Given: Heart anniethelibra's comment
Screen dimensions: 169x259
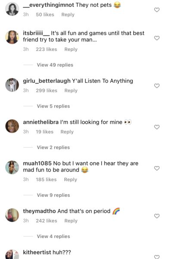Looking at the screenshot, I should coord(157,127).
